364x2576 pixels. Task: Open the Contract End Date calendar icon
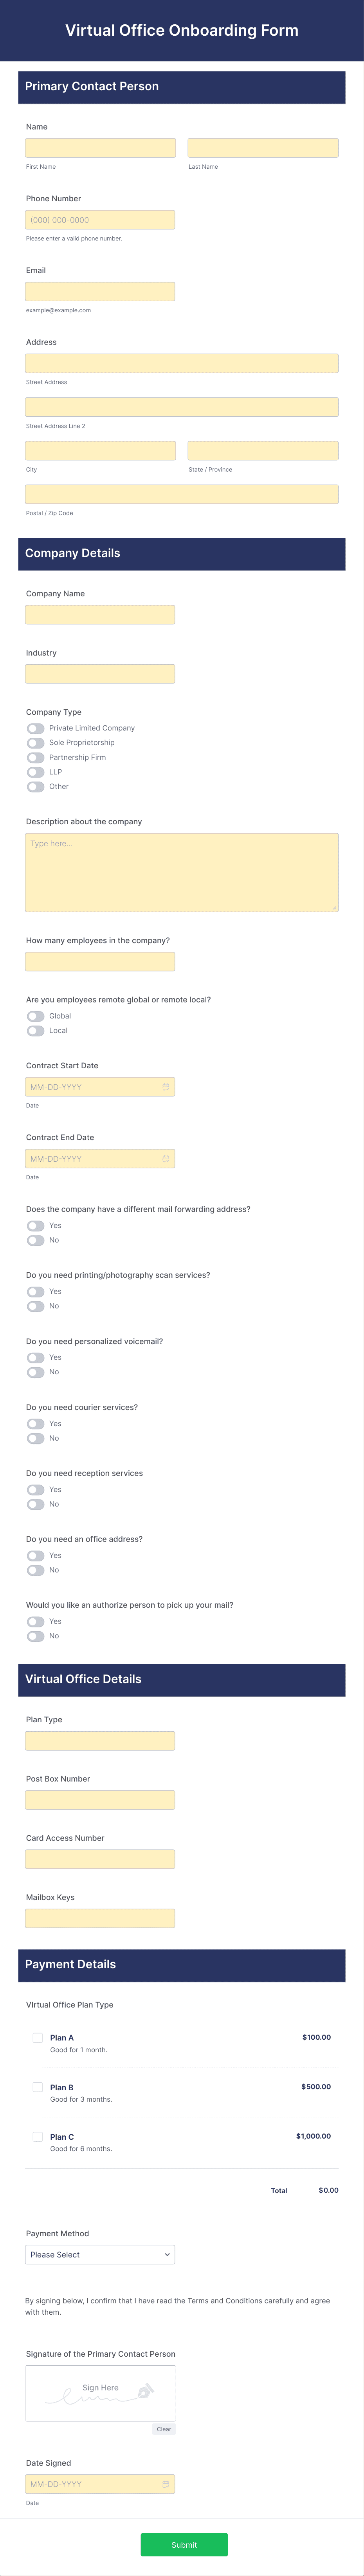point(166,1159)
